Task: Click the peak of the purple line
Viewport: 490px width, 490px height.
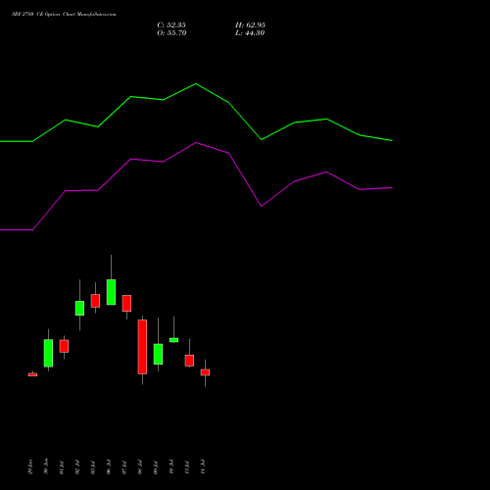Action: [196, 142]
